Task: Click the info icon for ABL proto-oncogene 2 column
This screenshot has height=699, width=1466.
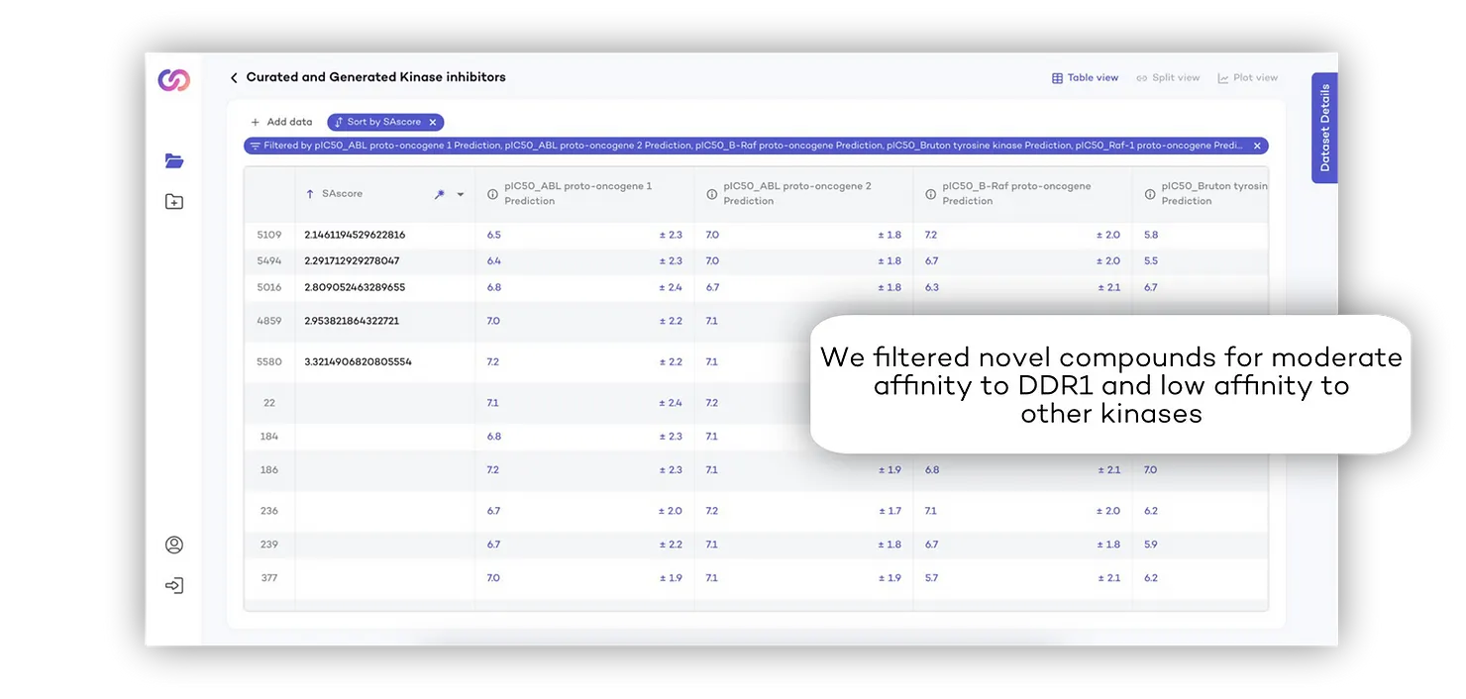Action: coord(711,194)
